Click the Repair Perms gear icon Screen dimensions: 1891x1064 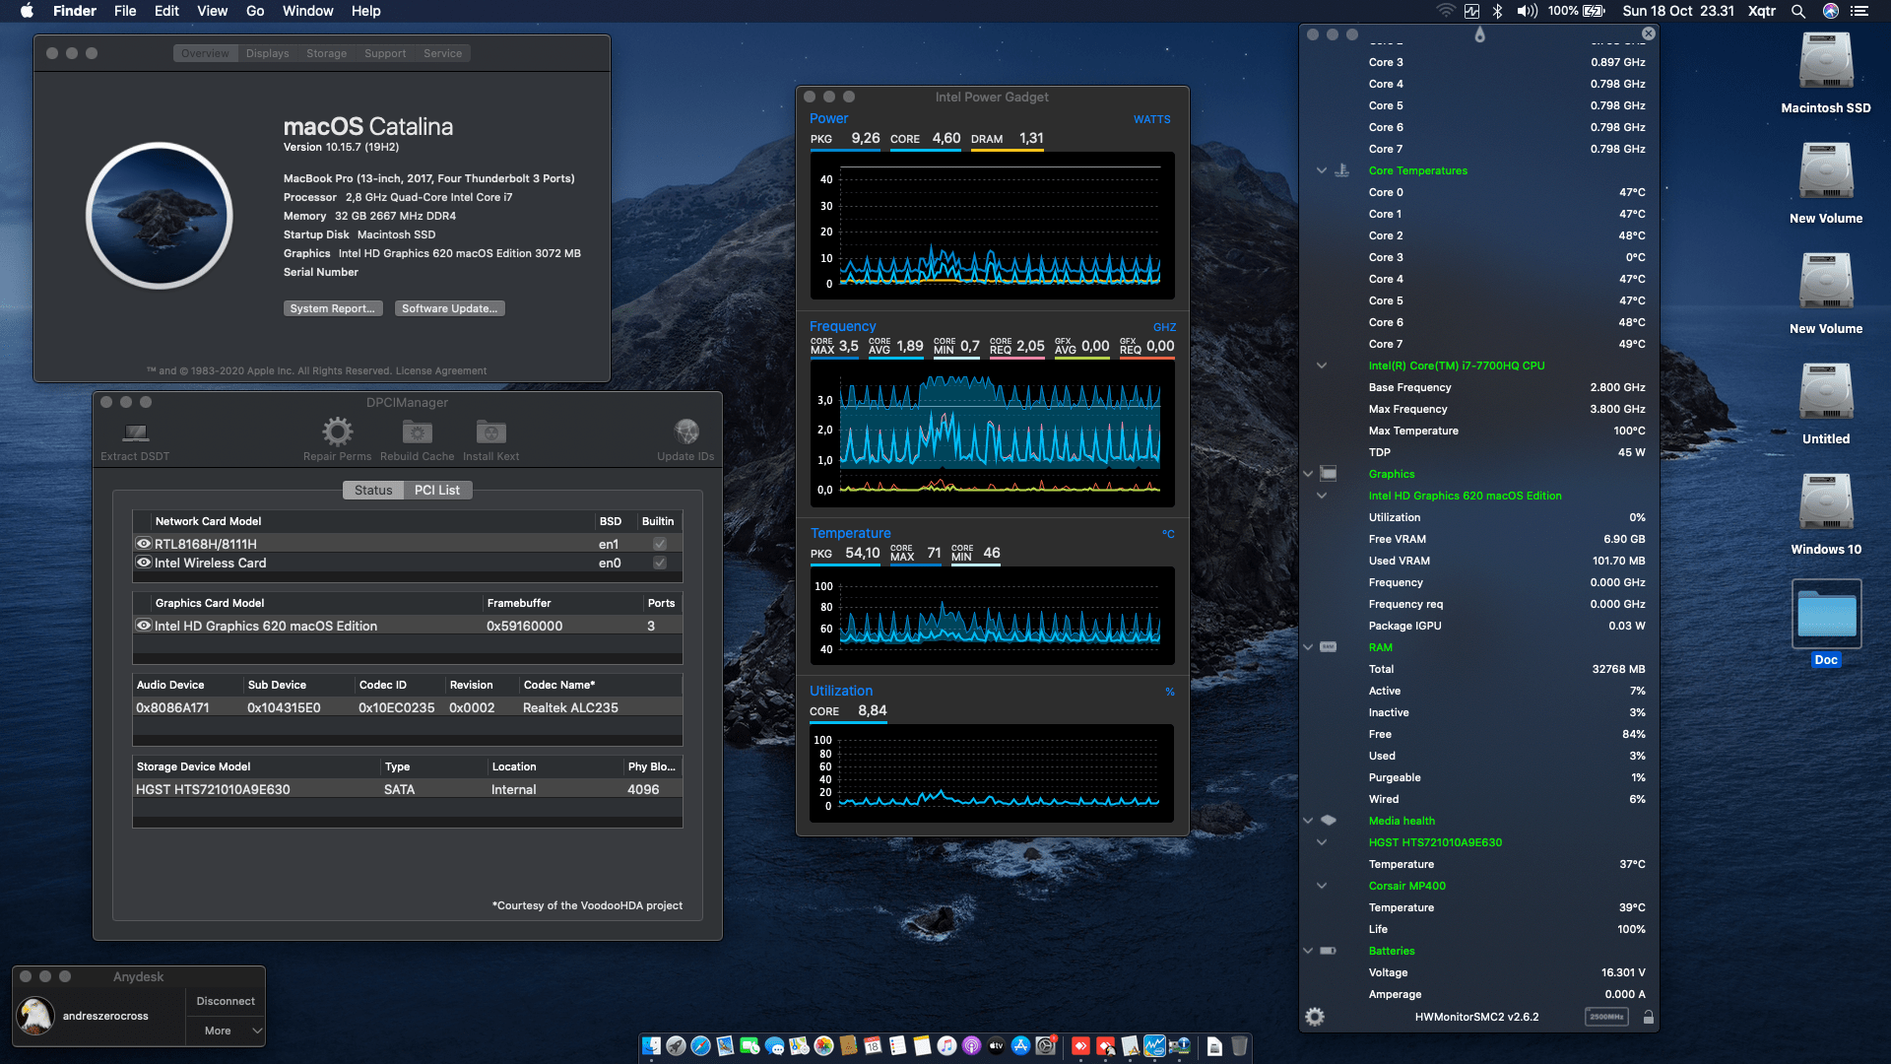pyautogui.click(x=337, y=432)
